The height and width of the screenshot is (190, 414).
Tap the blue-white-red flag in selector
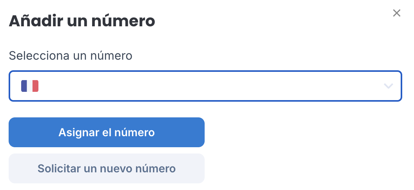pyautogui.click(x=30, y=86)
